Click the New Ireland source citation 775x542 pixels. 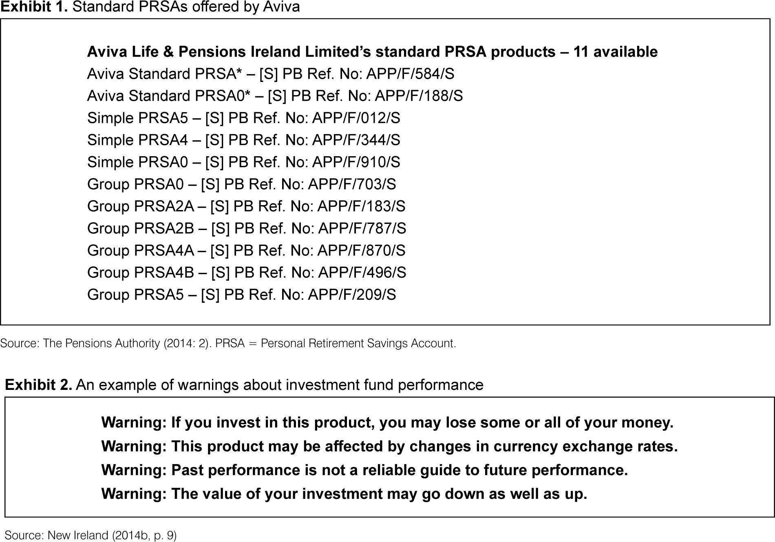pos(91,535)
